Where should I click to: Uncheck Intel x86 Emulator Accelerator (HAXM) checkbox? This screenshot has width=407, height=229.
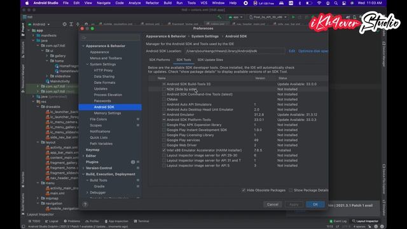[164, 150]
